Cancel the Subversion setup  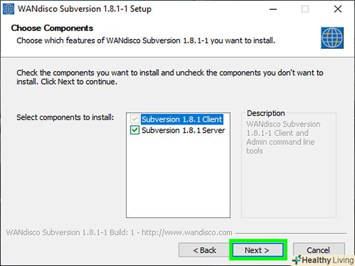[318, 250]
